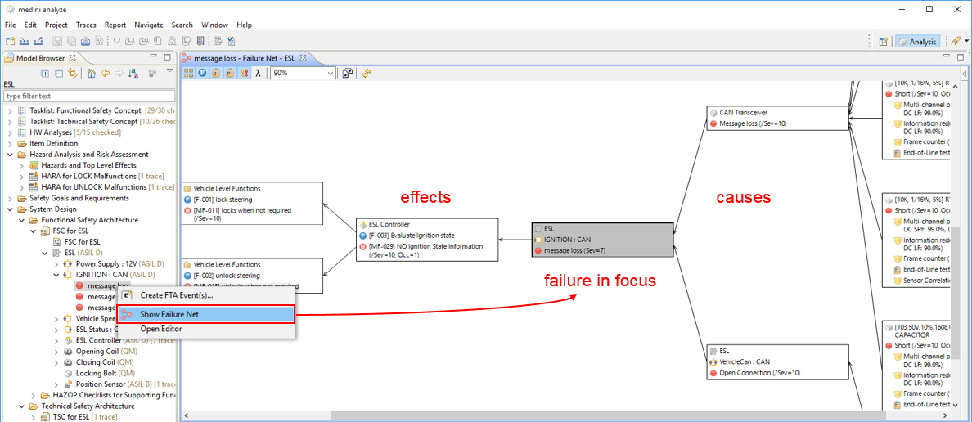Click ESL message loss (Sev=7) focus node
972x422 pixels.
click(x=602, y=239)
